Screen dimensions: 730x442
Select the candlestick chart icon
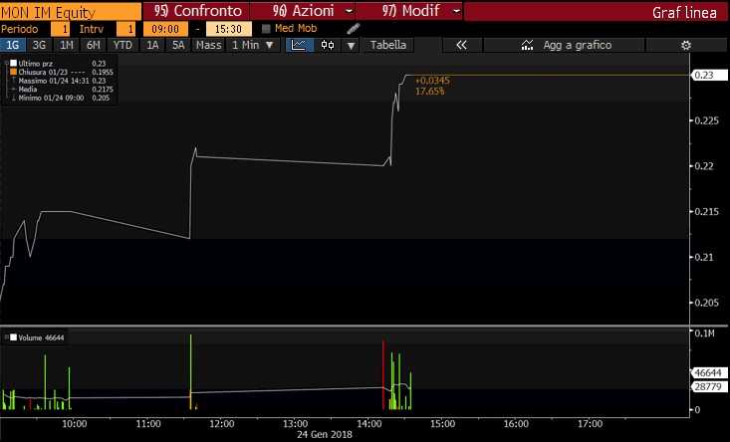point(328,45)
